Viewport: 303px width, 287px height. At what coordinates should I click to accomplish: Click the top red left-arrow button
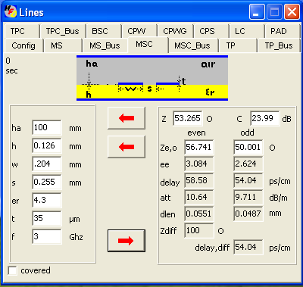(127, 118)
